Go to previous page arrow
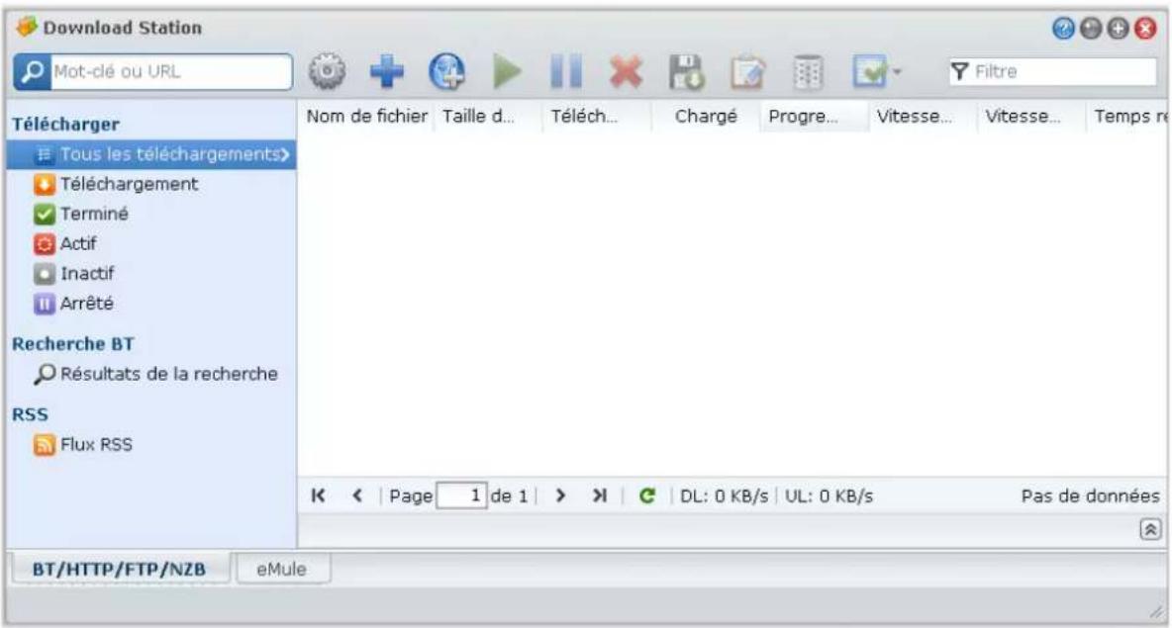 [x=357, y=495]
